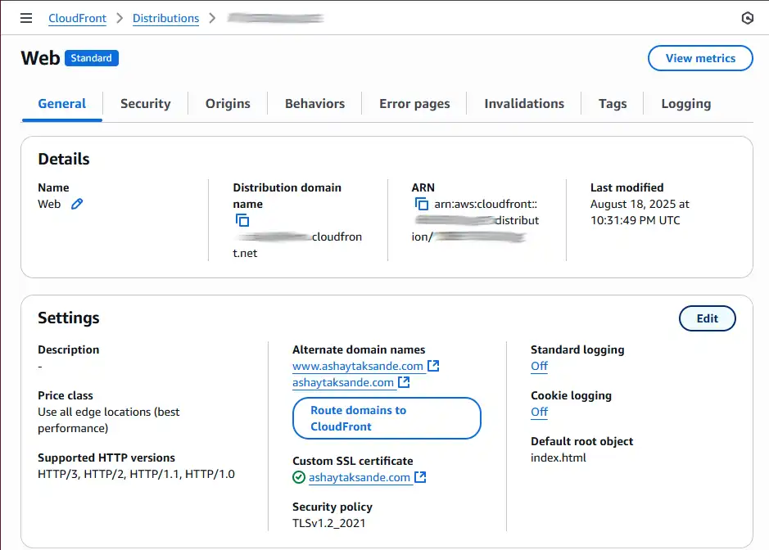Select the General tab
This screenshot has width=769, height=550.
coord(61,104)
